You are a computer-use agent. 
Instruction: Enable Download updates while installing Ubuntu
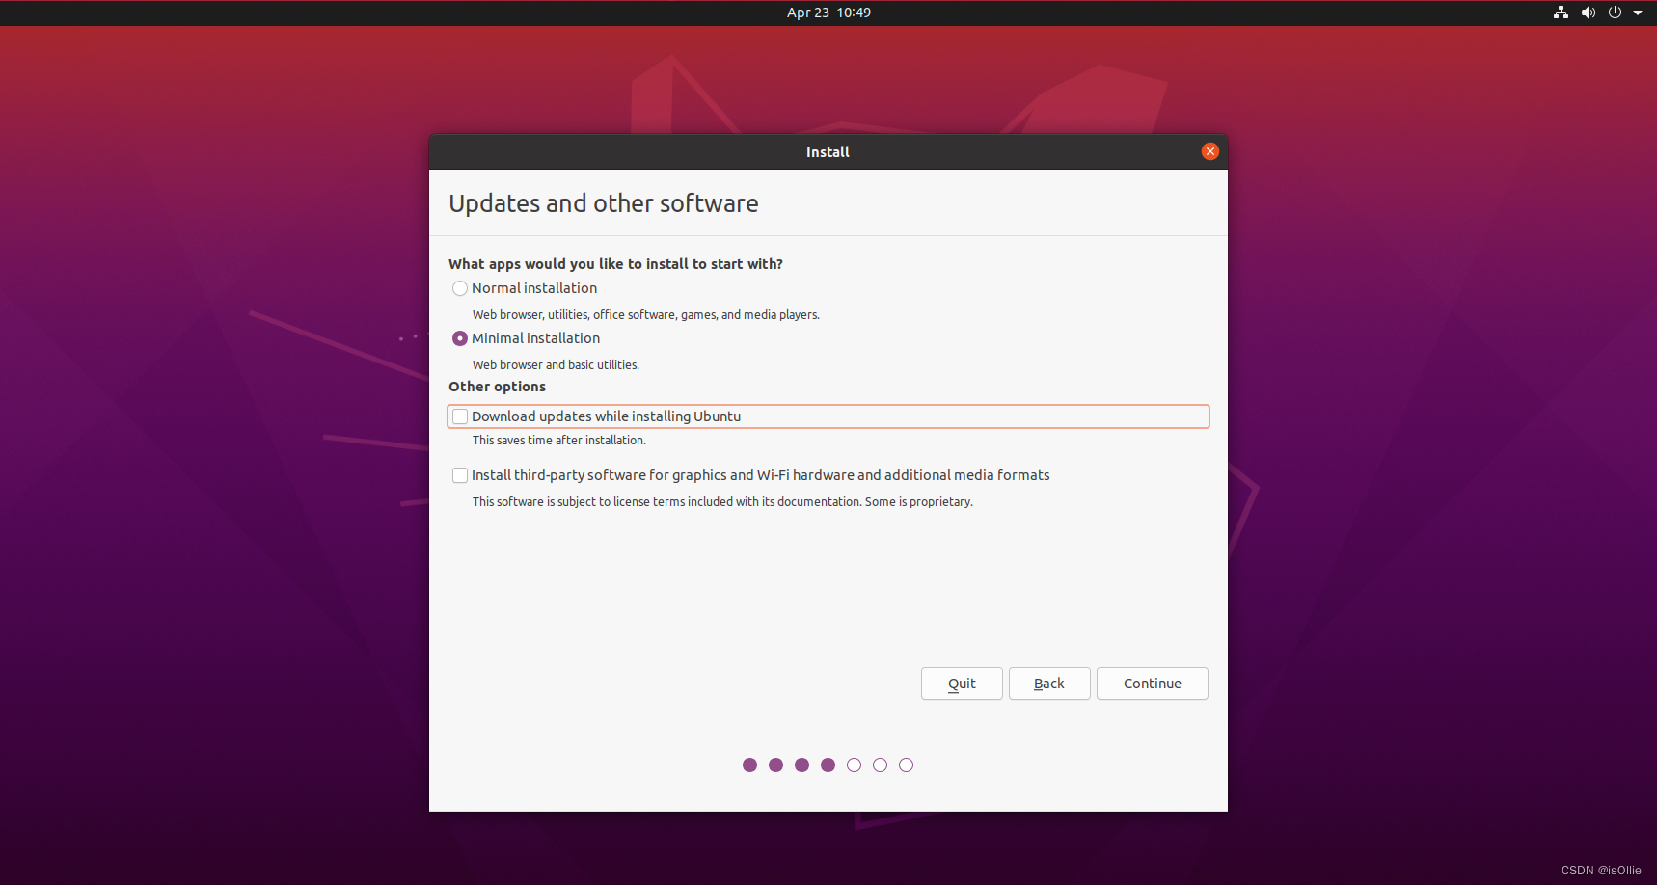coord(460,416)
